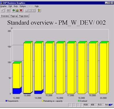The image size is (114, 109).
Task: Click the yellow Exit up-arrow icon
Action: 17,10
